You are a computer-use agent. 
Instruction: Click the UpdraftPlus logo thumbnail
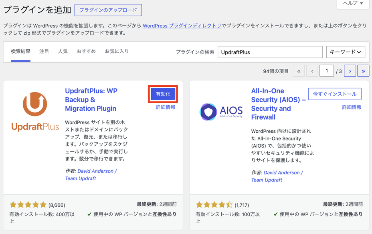[35, 111]
